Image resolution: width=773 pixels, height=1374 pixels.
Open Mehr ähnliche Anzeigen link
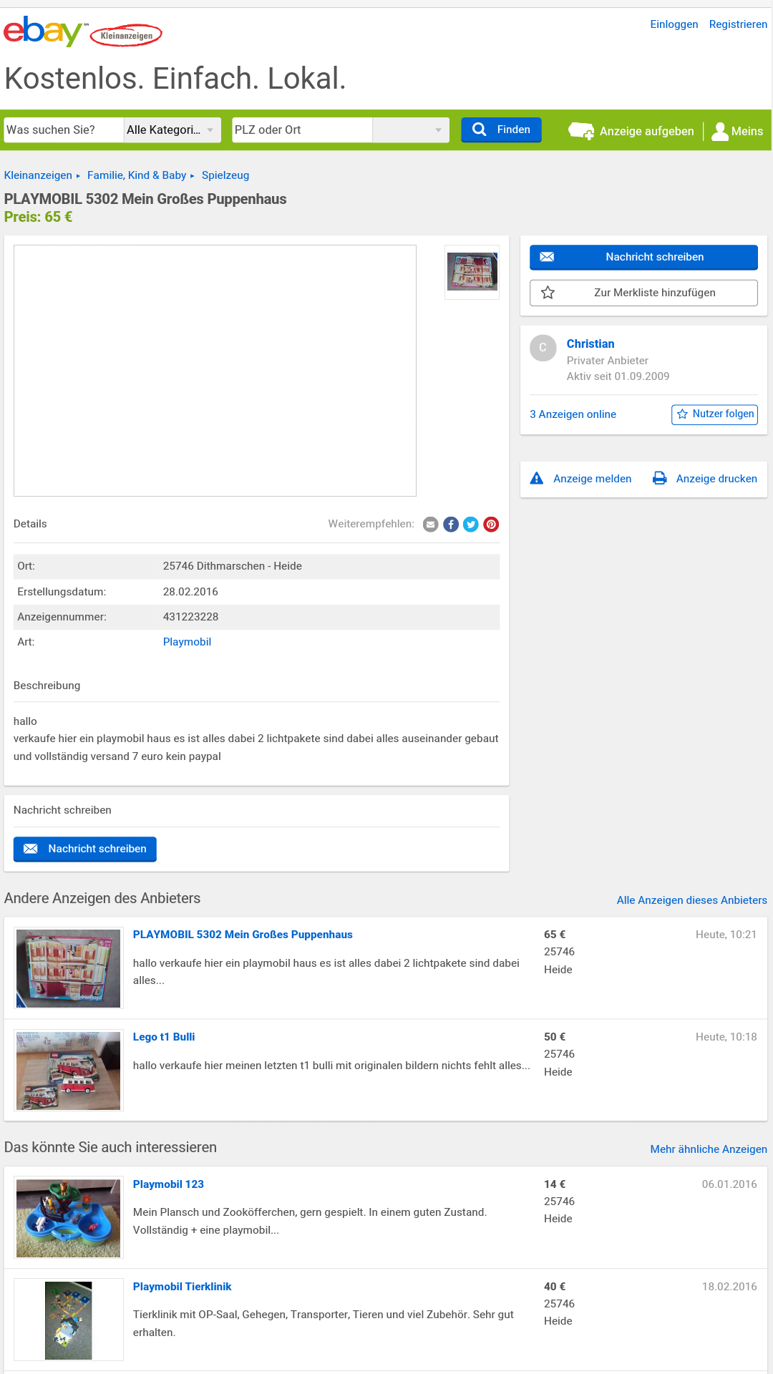pos(709,1149)
